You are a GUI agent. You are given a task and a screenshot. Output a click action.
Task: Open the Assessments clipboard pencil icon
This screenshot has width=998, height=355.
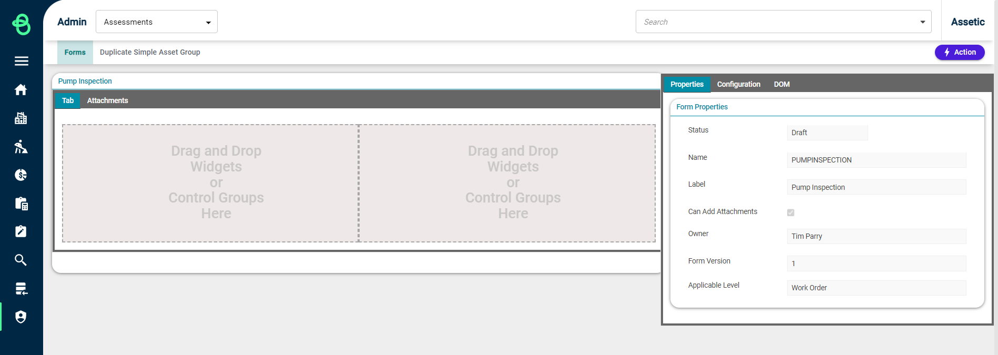21,231
